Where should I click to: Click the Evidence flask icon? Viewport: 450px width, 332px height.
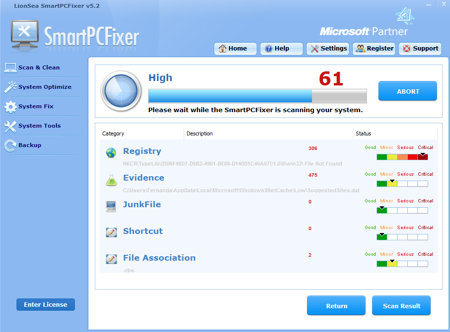(111, 180)
